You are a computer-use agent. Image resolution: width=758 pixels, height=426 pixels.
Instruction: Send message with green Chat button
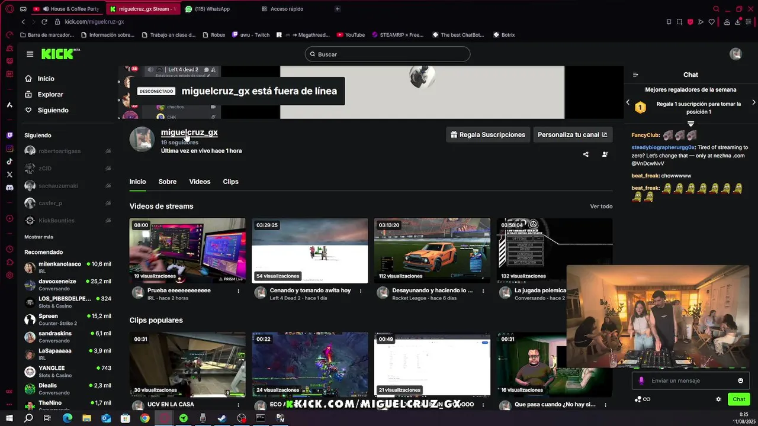point(738,399)
